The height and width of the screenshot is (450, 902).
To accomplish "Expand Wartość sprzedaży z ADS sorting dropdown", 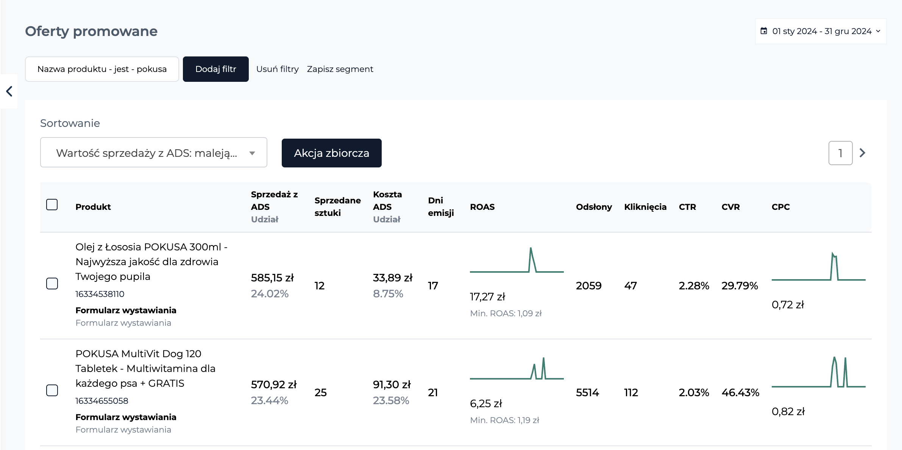I will 154,153.
